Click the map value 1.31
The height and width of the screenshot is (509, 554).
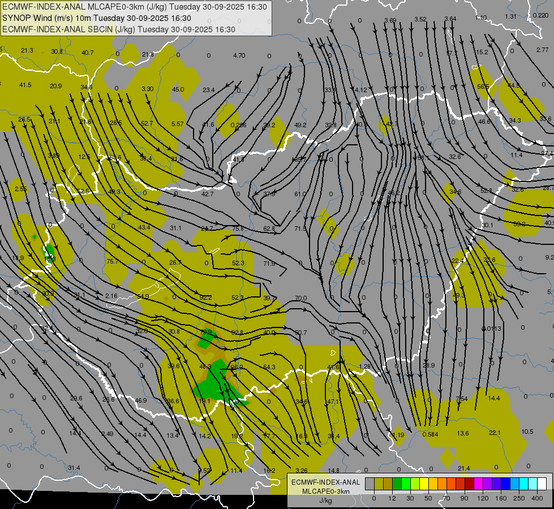(510, 16)
